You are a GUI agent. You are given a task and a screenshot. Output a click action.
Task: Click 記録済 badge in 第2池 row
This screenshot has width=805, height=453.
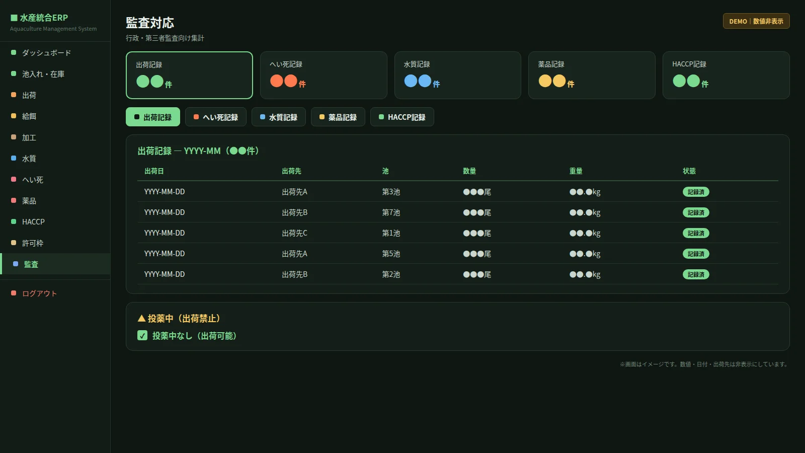(x=696, y=274)
